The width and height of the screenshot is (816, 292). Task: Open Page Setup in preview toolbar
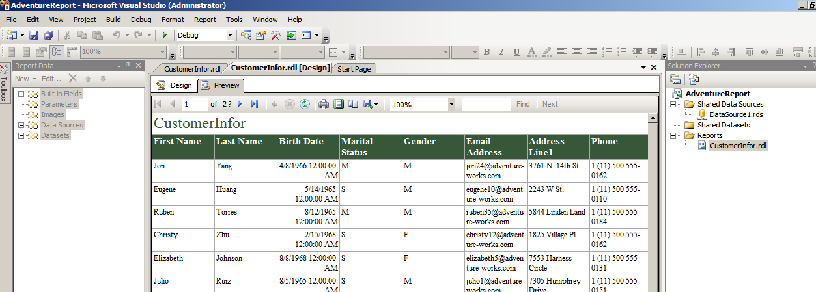pyautogui.click(x=353, y=104)
